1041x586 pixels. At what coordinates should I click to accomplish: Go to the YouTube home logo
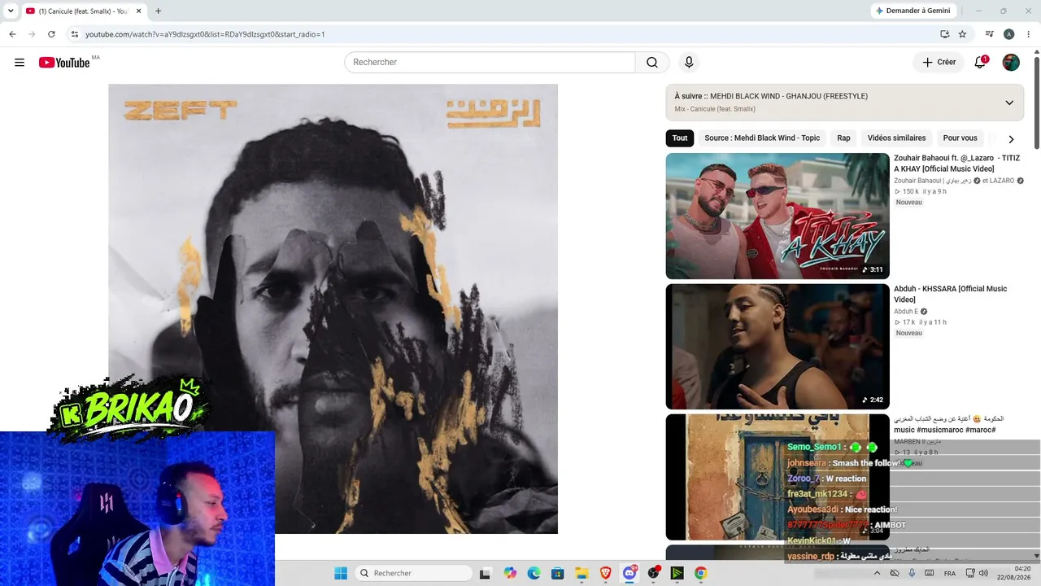pos(64,63)
